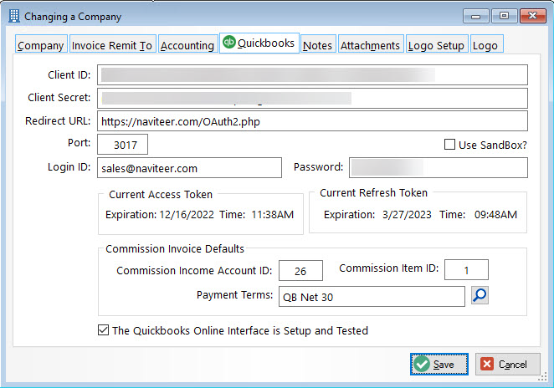Edit the Redirect URL field

312,121
